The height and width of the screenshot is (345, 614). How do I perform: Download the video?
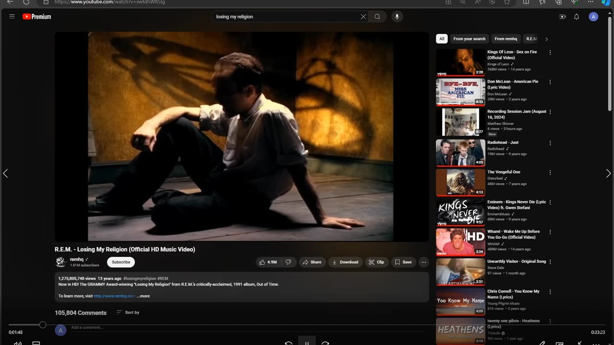click(345, 262)
